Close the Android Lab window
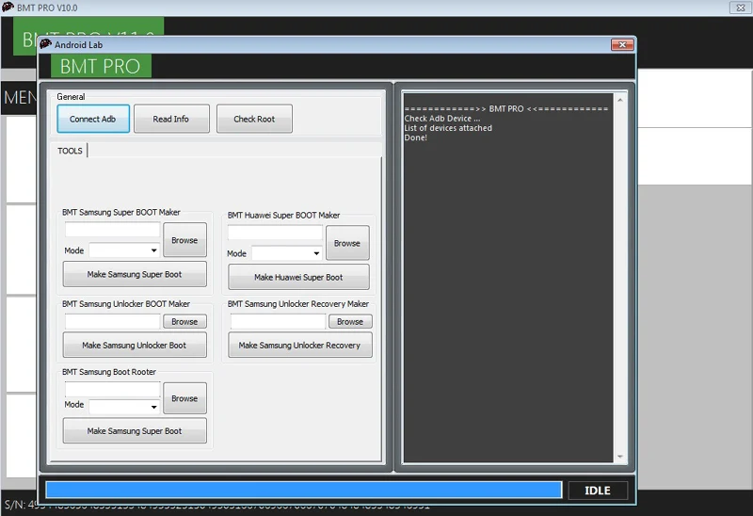Screen dimensions: 753x516 pos(622,44)
